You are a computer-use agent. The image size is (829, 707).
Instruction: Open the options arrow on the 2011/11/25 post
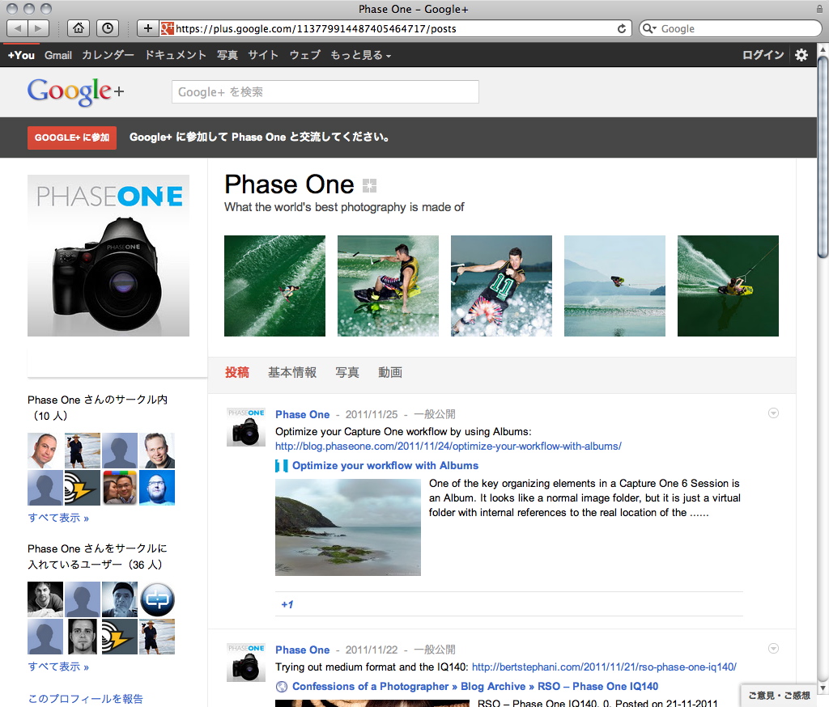tap(773, 413)
